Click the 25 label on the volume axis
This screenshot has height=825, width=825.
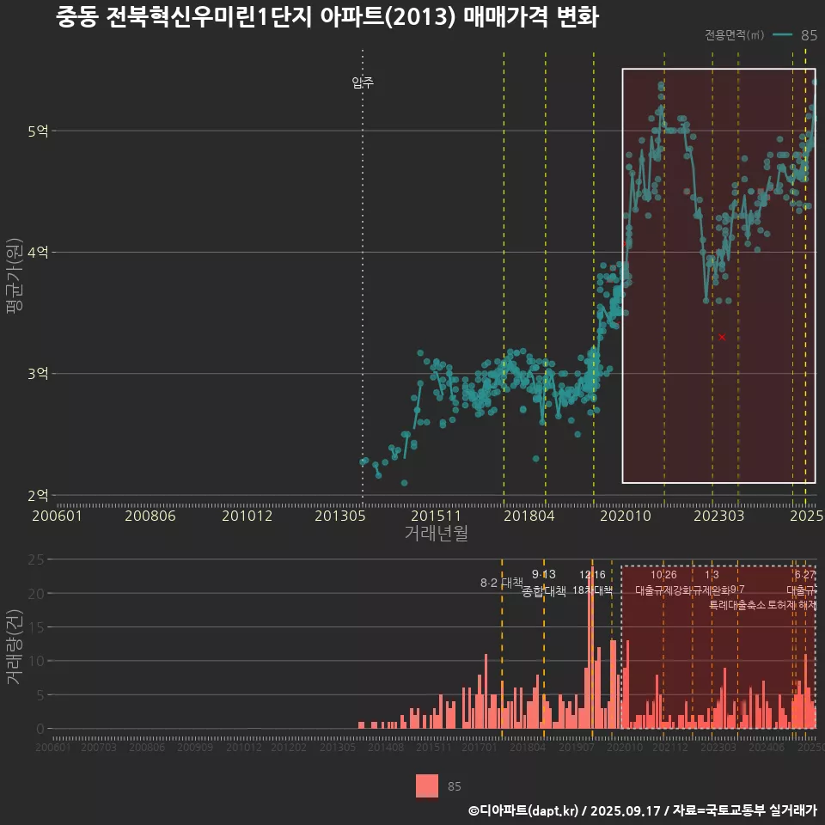(x=36, y=559)
